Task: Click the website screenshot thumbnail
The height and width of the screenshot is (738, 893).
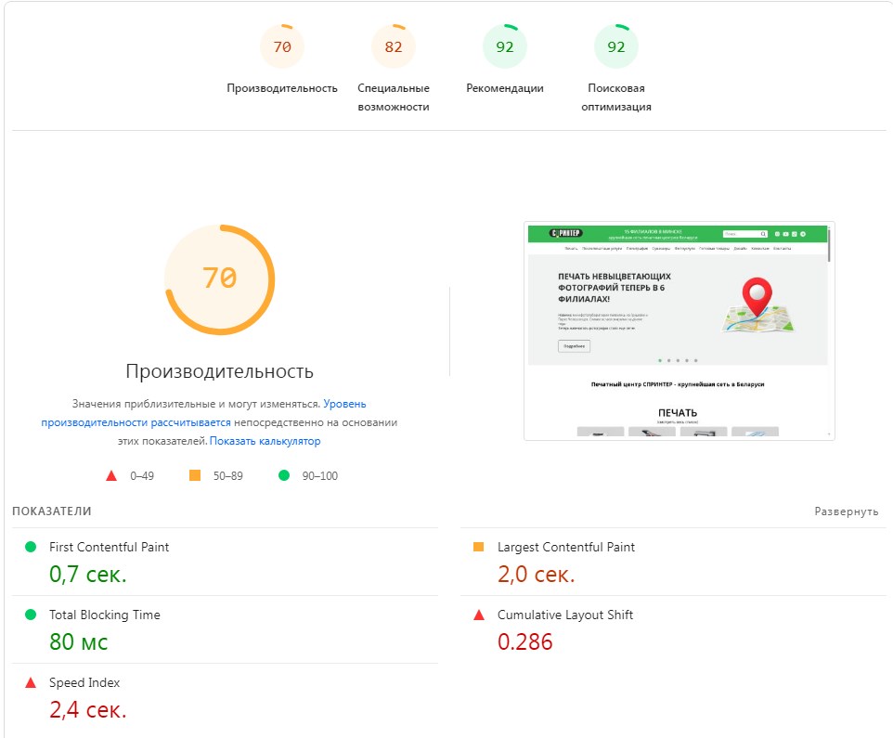Action: coord(680,330)
